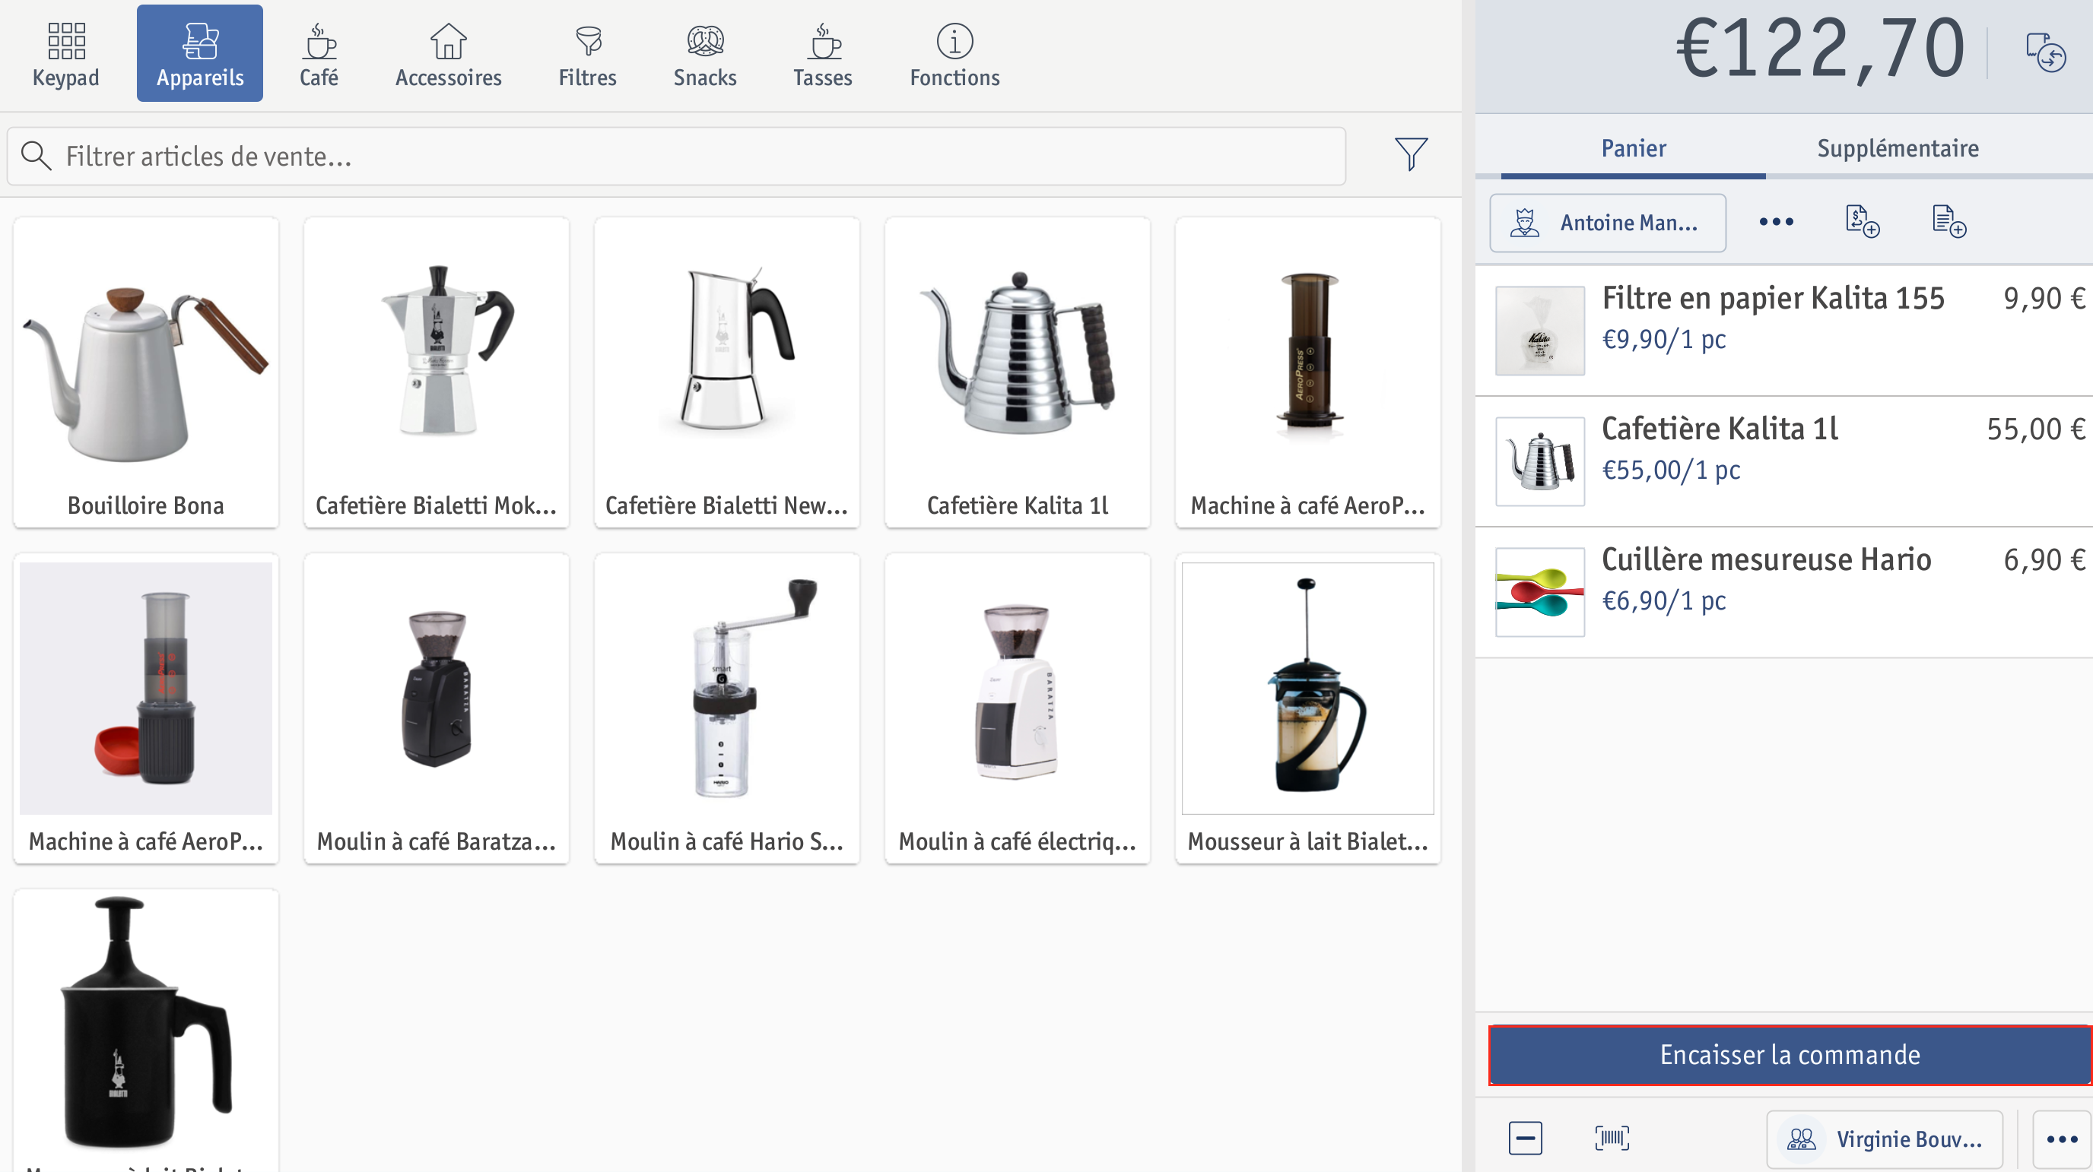
Task: Select Cafetière Kalita 1l product tile
Action: 1018,372
